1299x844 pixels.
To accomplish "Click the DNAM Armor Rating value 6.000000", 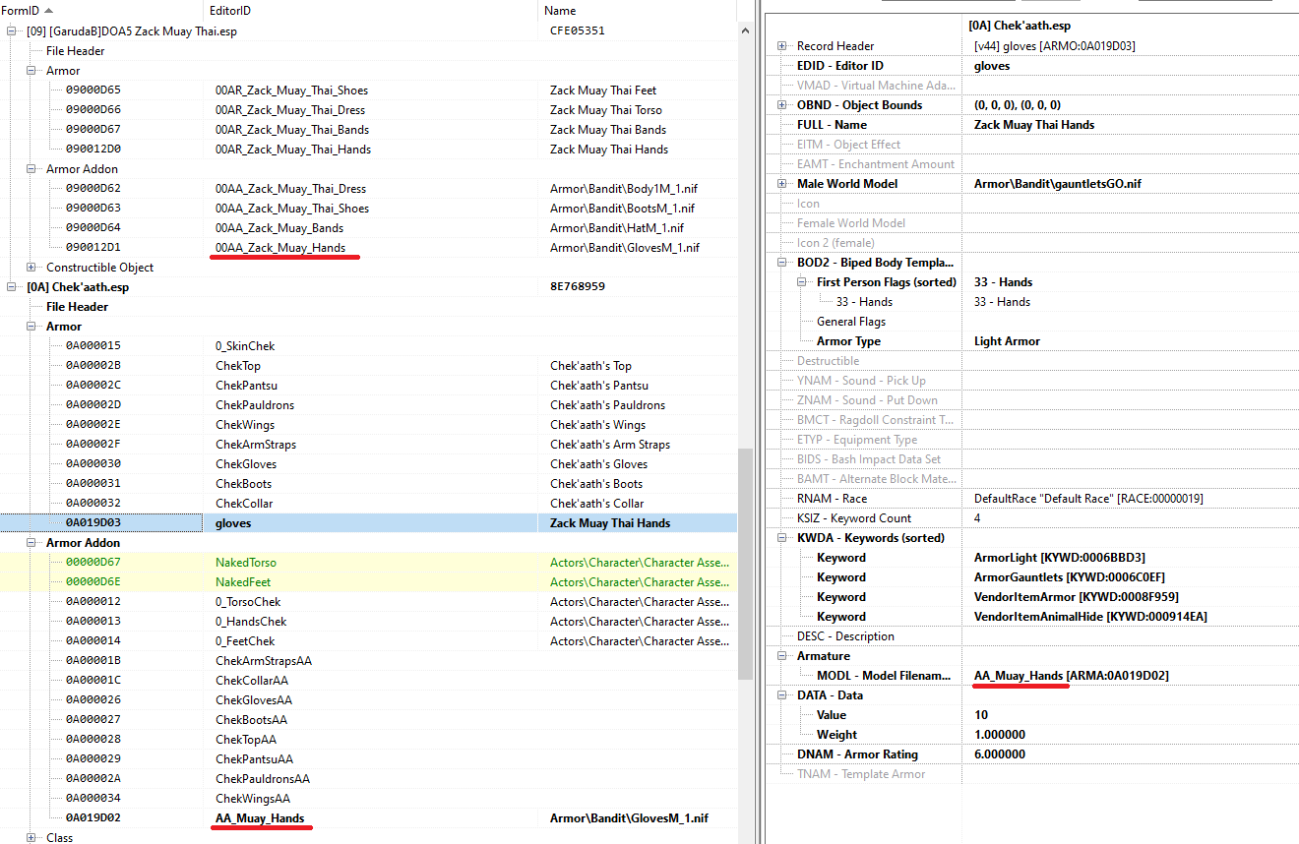I will (x=1000, y=754).
